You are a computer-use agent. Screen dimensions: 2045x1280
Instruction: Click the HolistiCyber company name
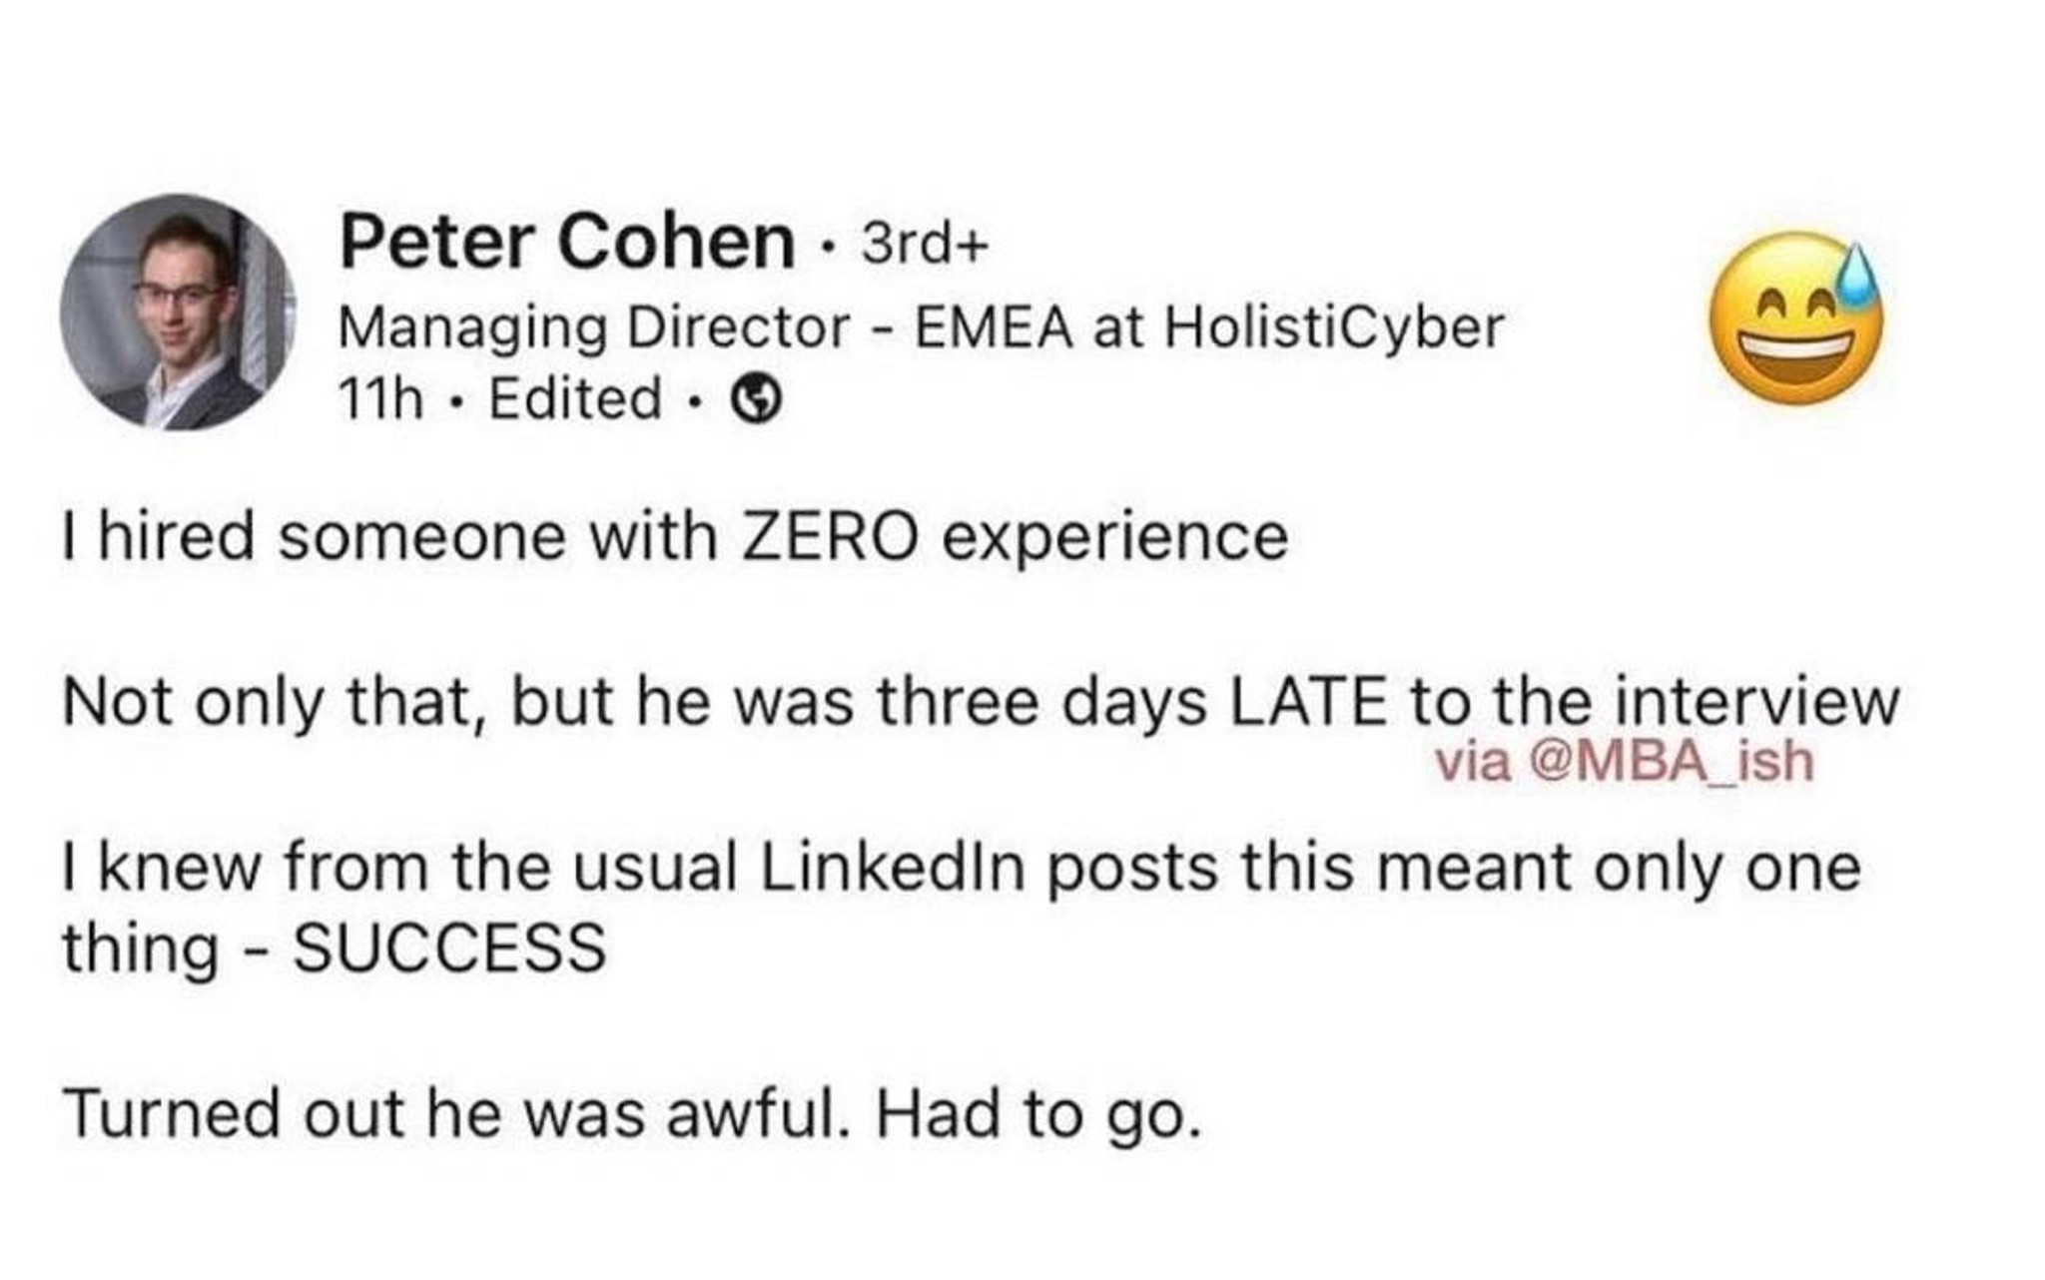pyautogui.click(x=1333, y=326)
